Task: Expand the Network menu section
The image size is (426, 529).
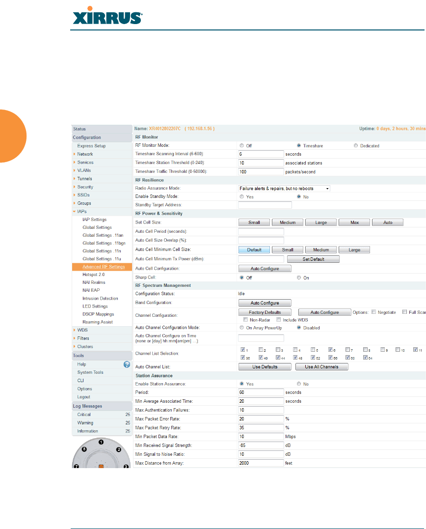Action: pos(85,154)
